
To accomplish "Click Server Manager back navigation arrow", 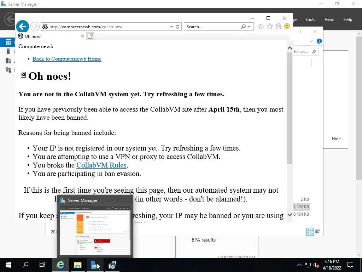I will click(x=10, y=19).
